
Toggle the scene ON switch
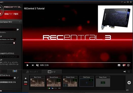point(26,82)
